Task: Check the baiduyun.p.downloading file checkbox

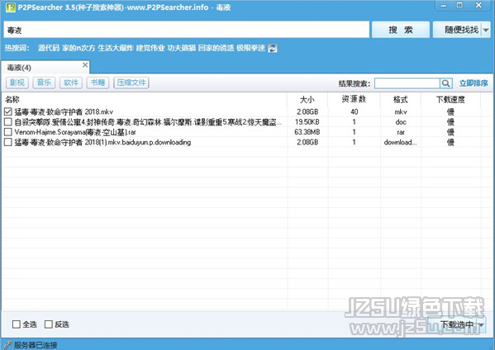Action: (8, 142)
